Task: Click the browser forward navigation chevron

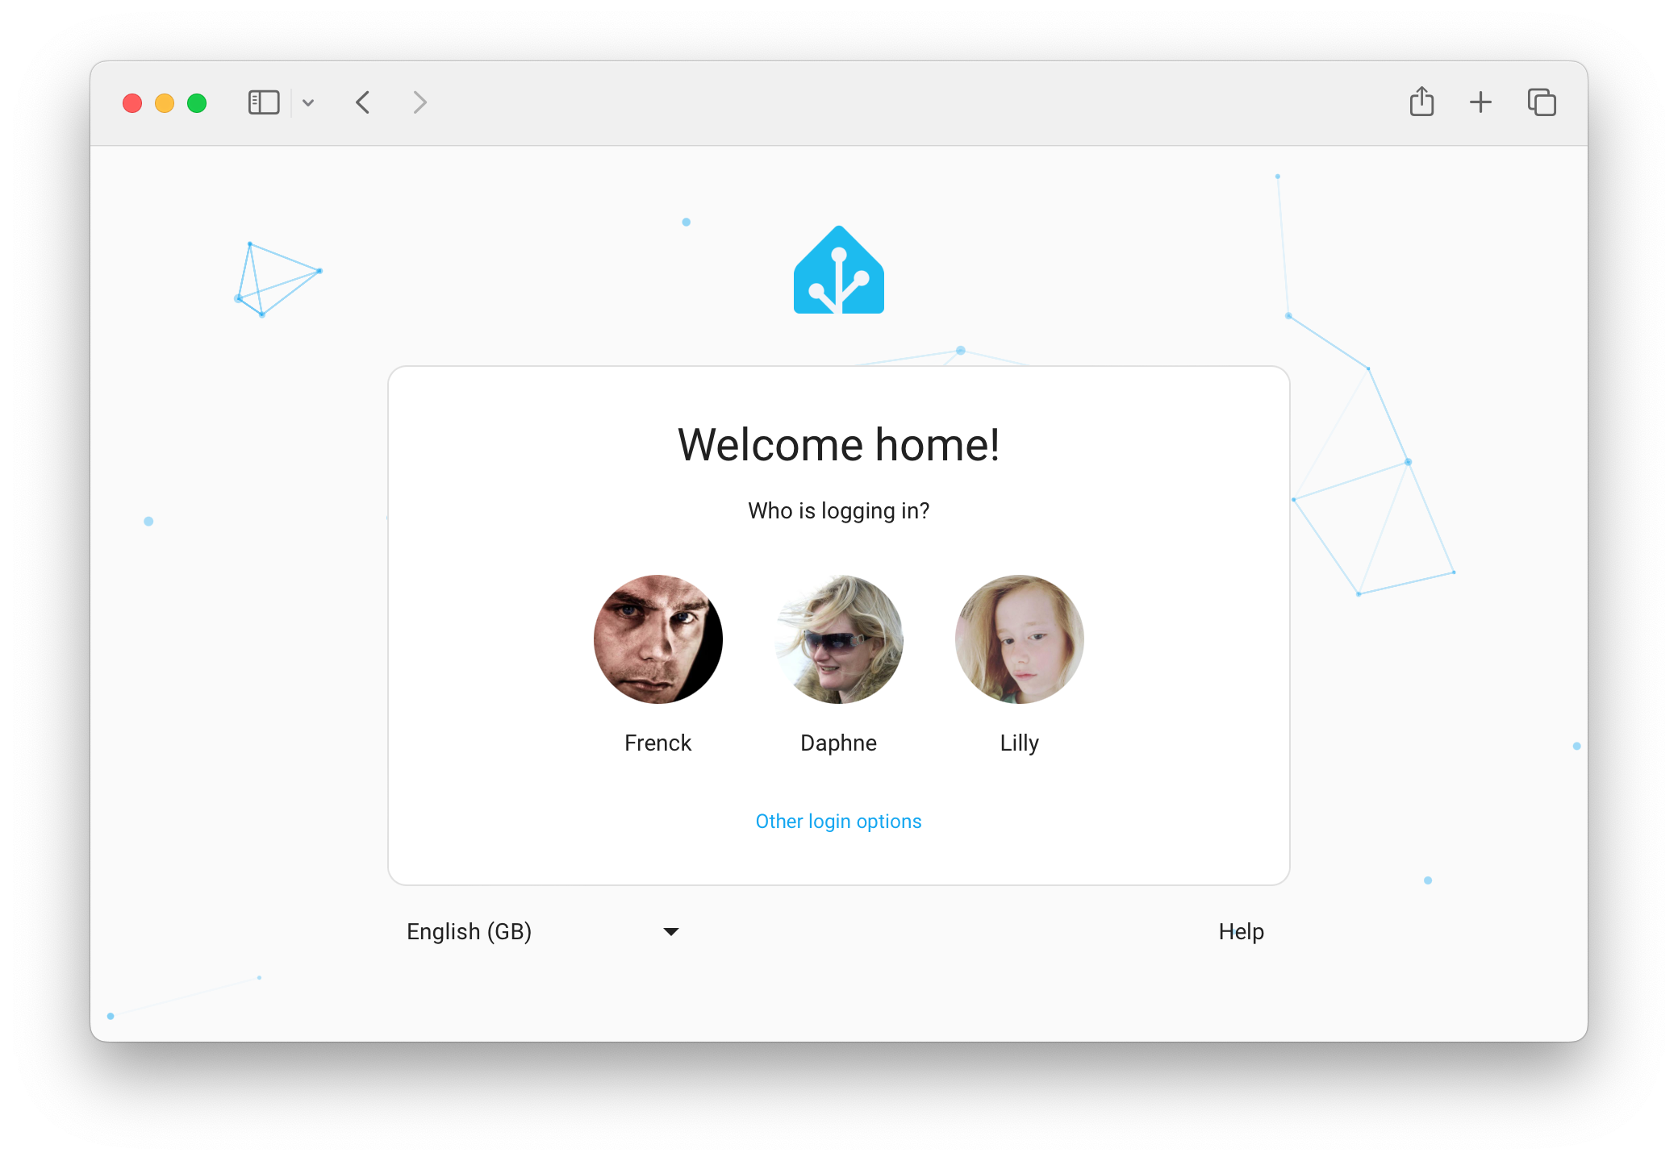Action: click(x=421, y=102)
